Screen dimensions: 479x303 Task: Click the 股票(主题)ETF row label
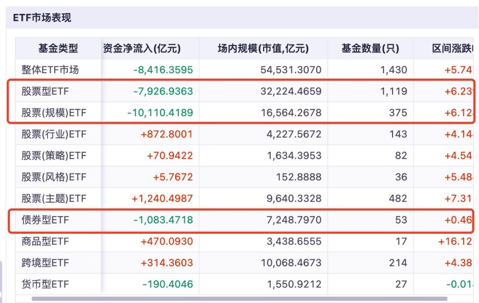coord(54,198)
